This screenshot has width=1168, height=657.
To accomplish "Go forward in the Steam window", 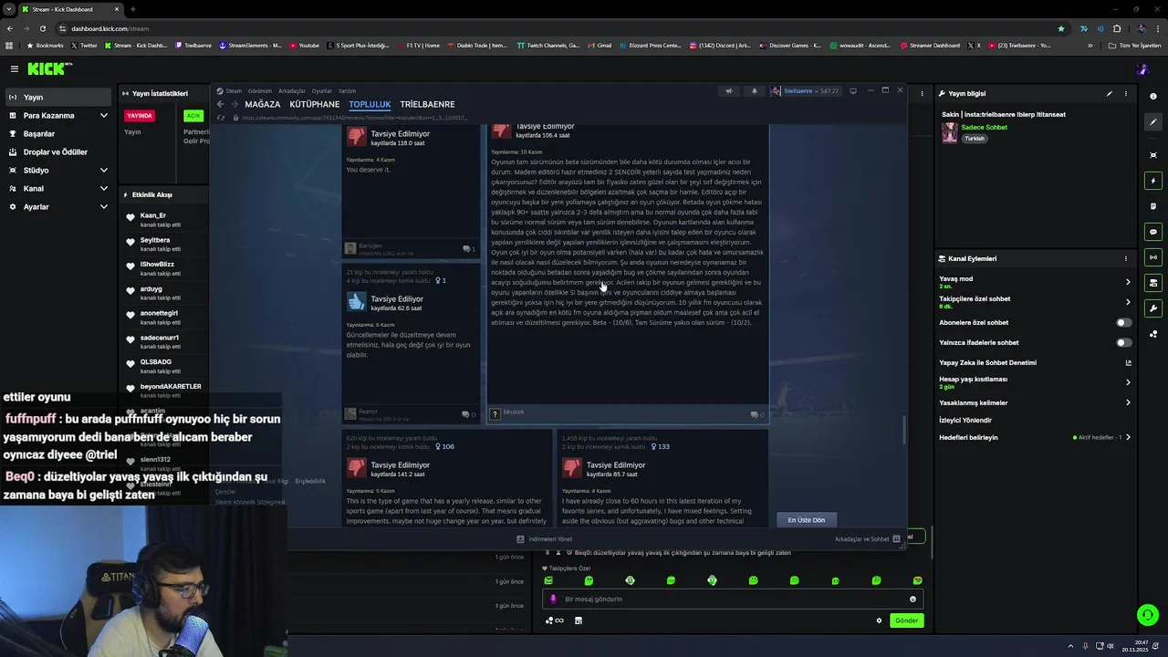I will pos(234,104).
